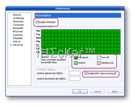Click first Monday cell in scheduler table
Screen dimensions: 135x107
43,31
